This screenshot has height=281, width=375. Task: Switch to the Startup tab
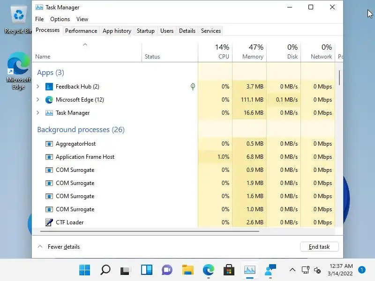click(146, 31)
